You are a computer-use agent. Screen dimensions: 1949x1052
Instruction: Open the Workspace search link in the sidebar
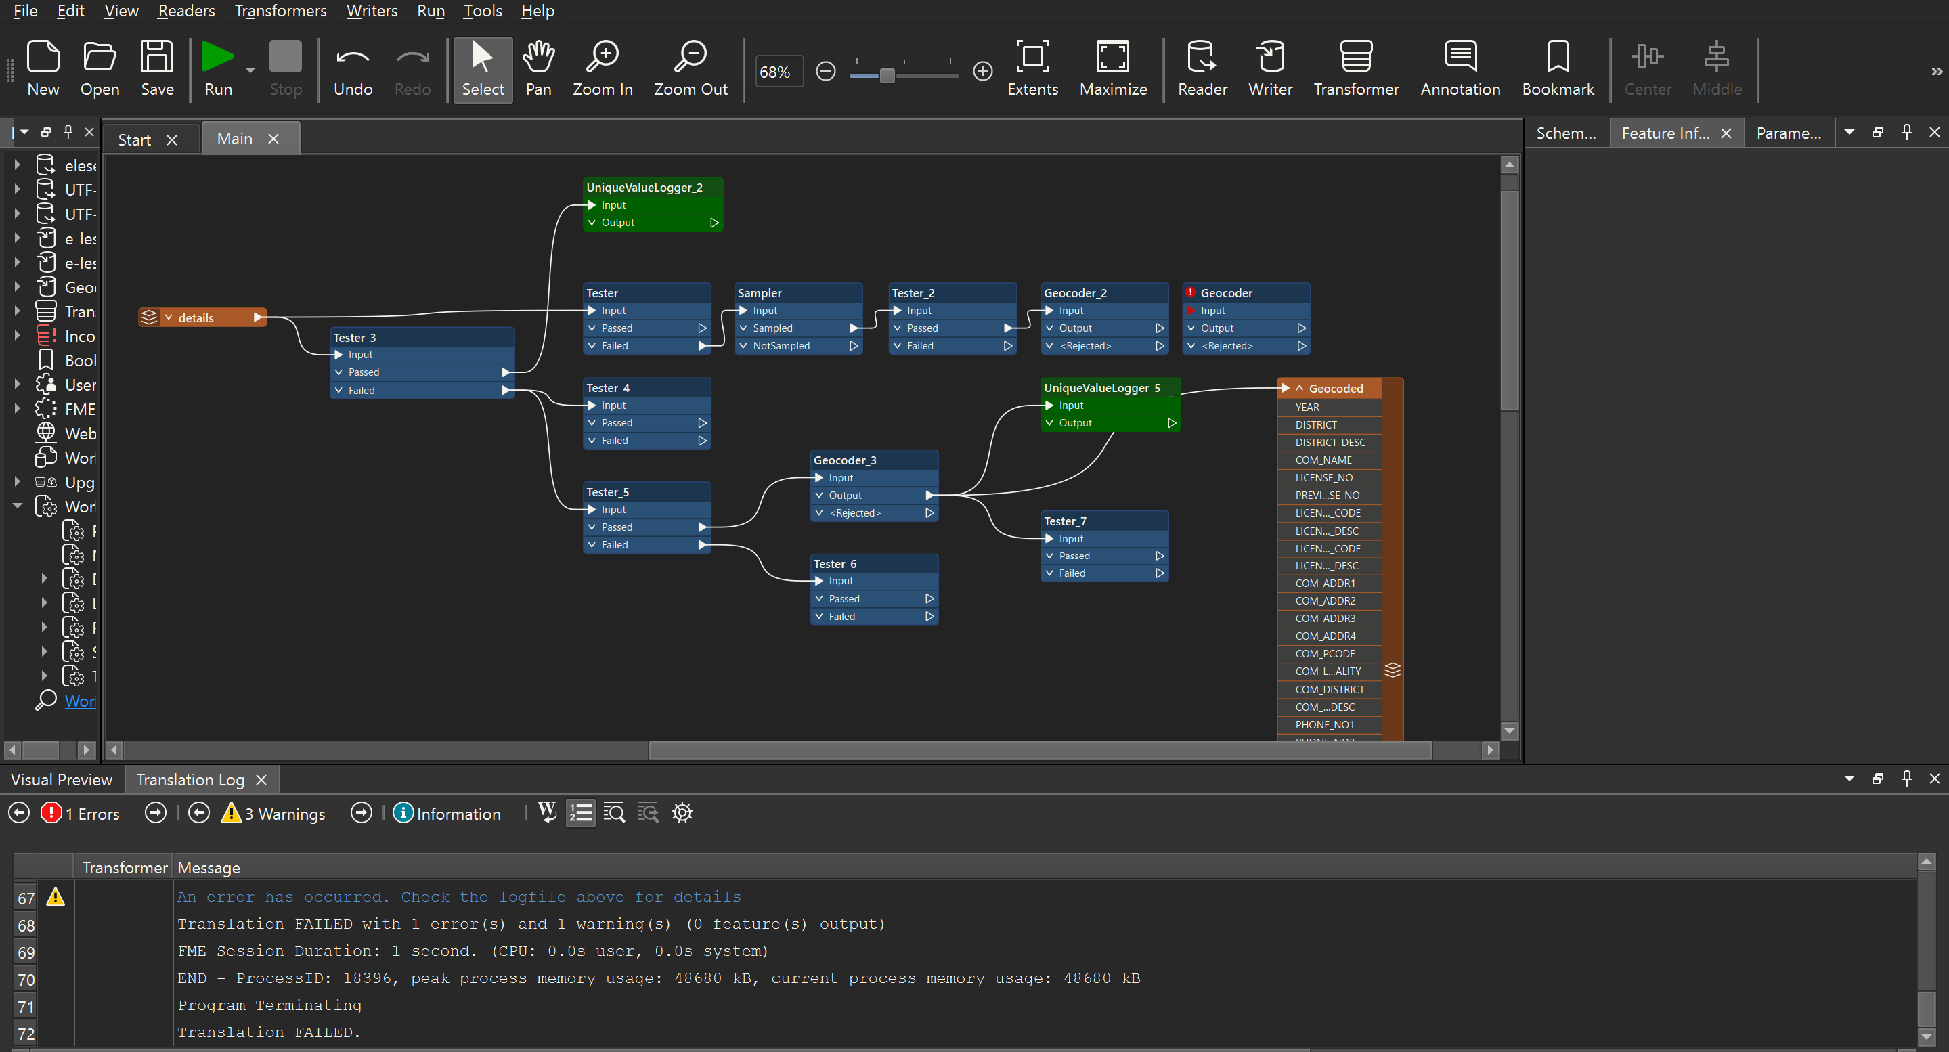(79, 701)
